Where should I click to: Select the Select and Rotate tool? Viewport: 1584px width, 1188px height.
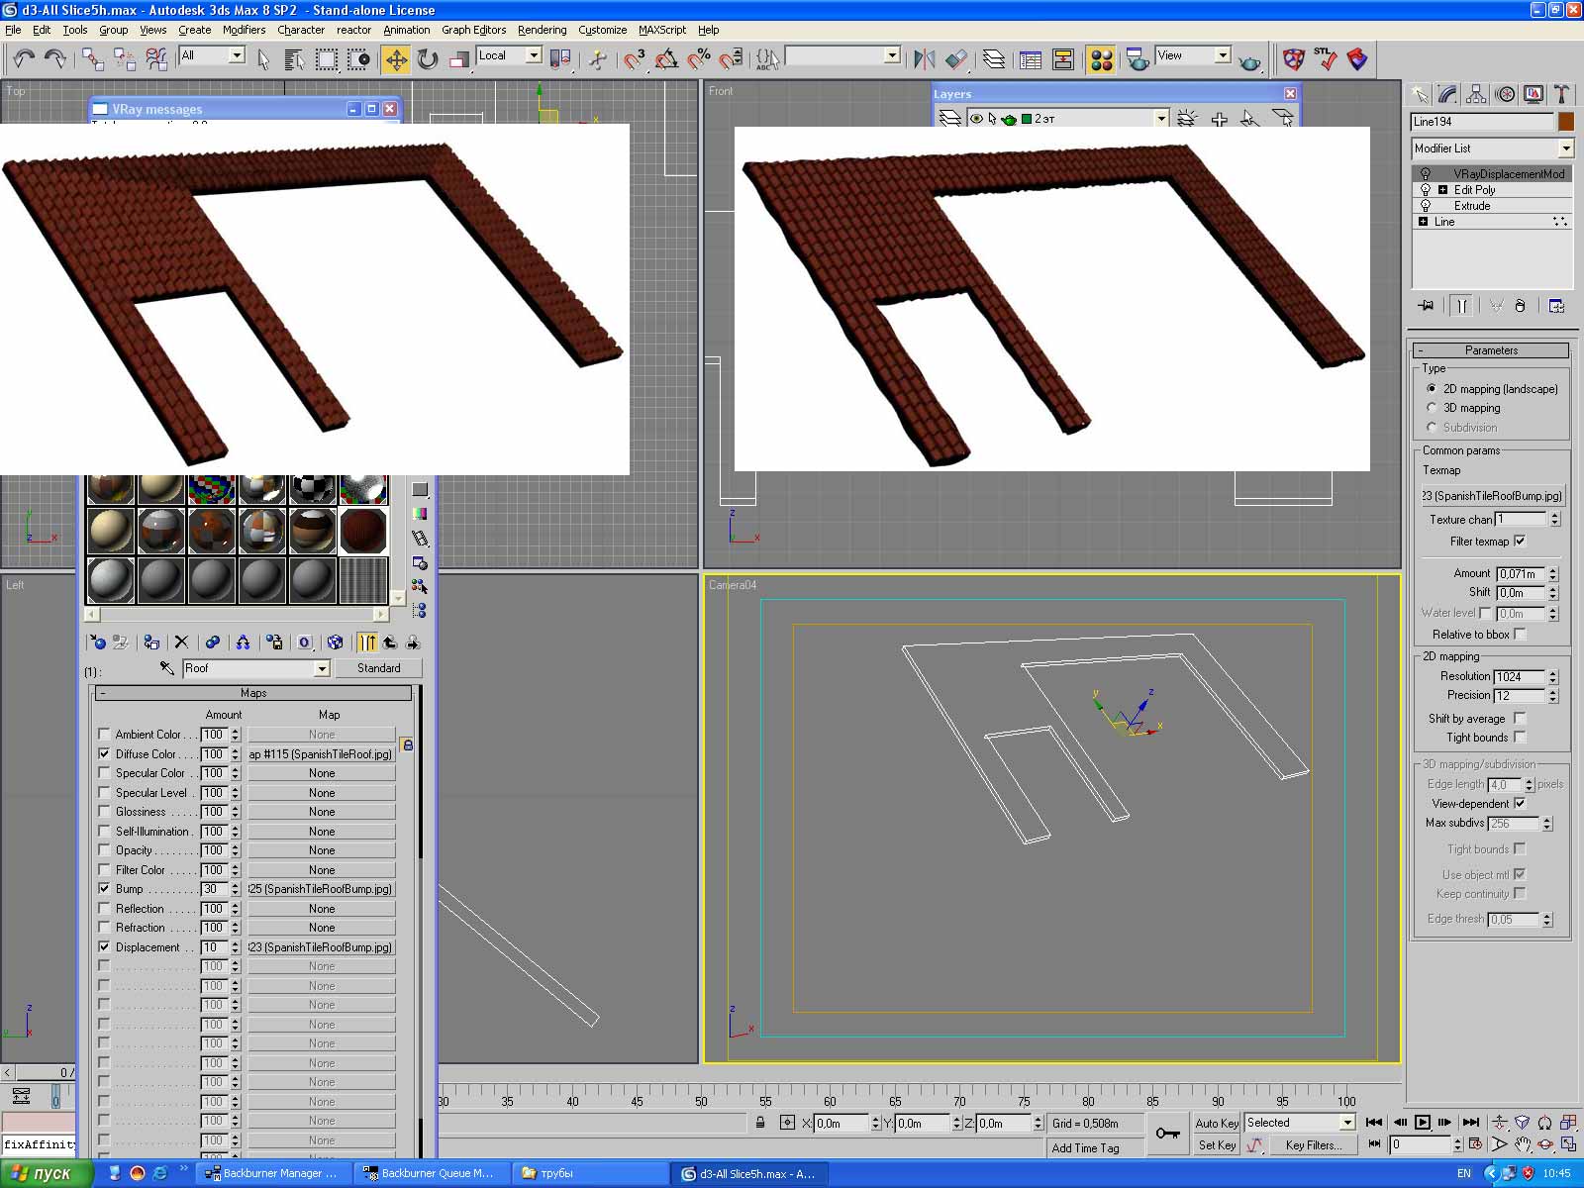428,59
